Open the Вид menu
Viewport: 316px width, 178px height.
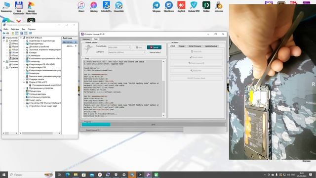coord(24,29)
